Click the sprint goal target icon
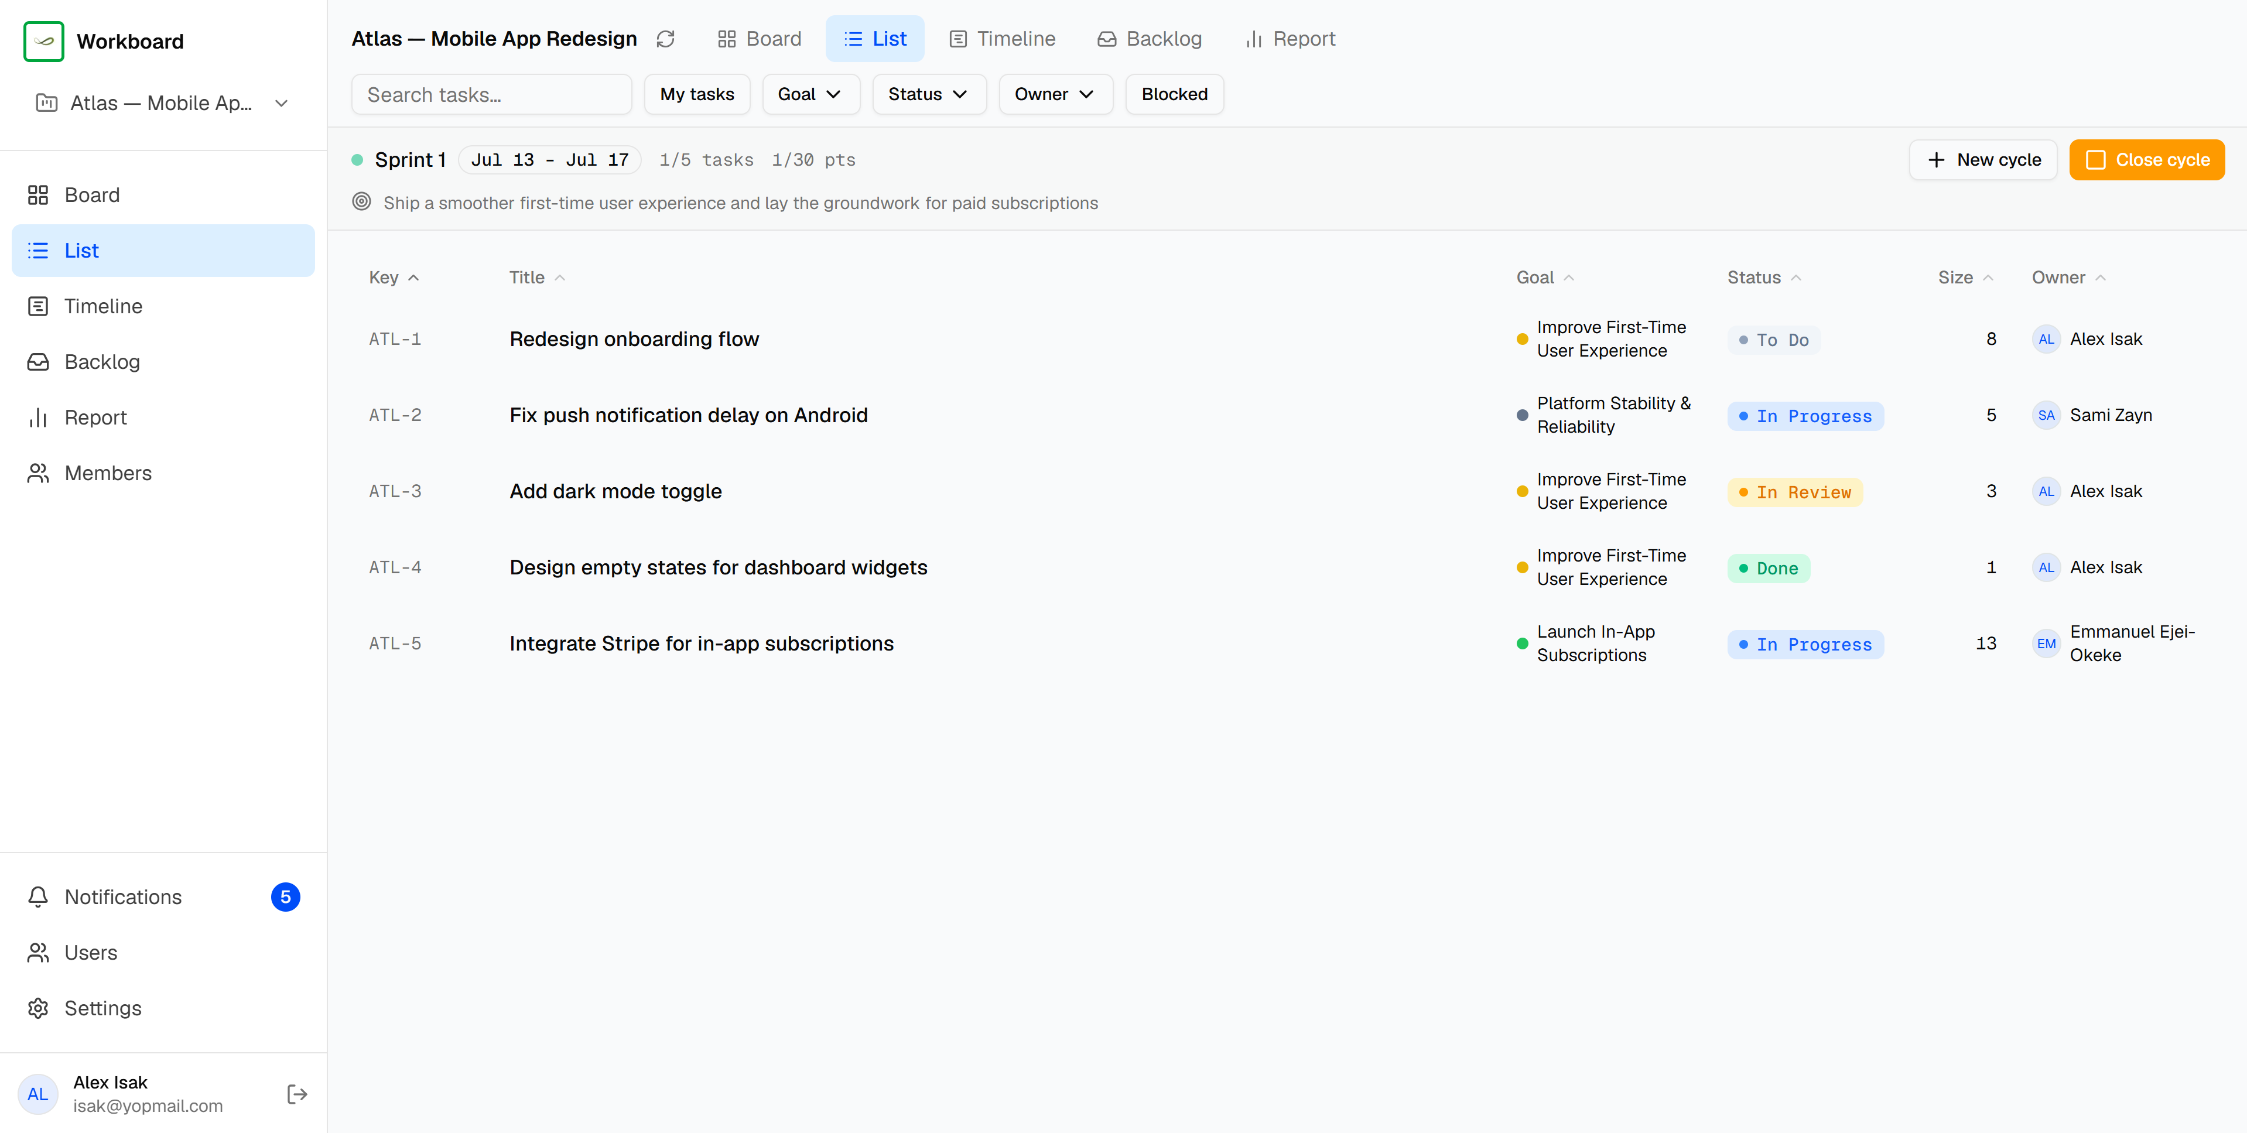This screenshot has height=1133, width=2247. [x=361, y=203]
